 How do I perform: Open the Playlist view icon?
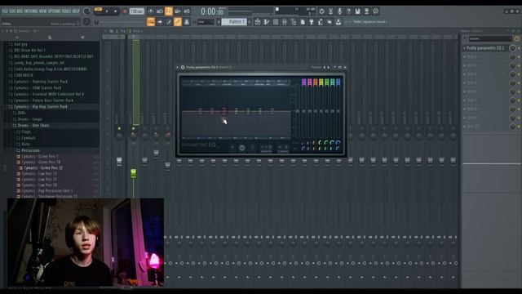[258, 22]
